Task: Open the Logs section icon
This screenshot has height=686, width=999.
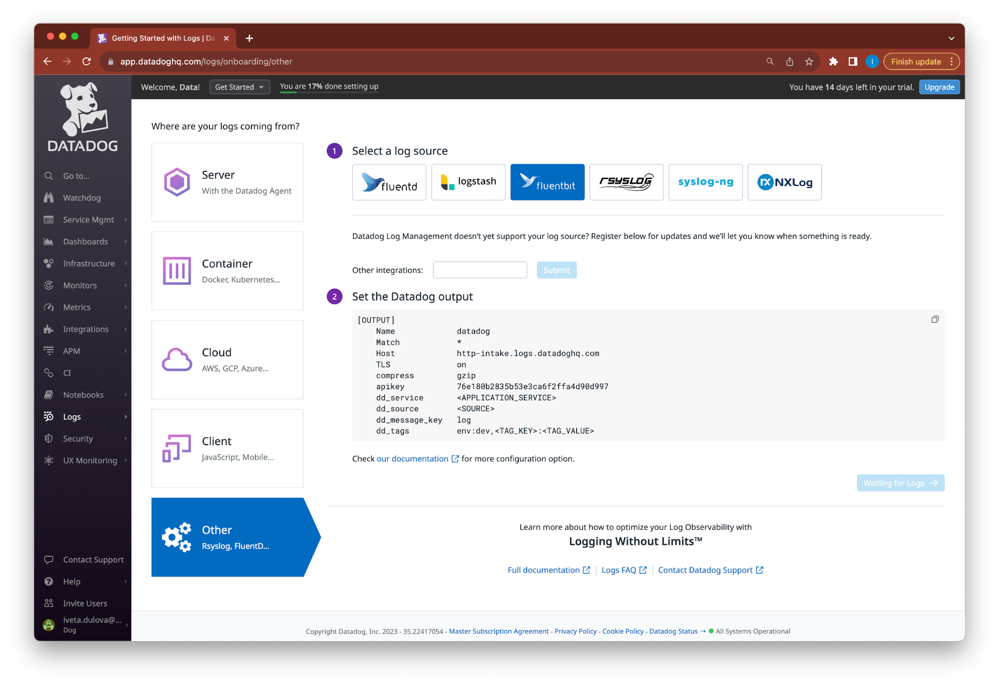Action: pos(48,416)
